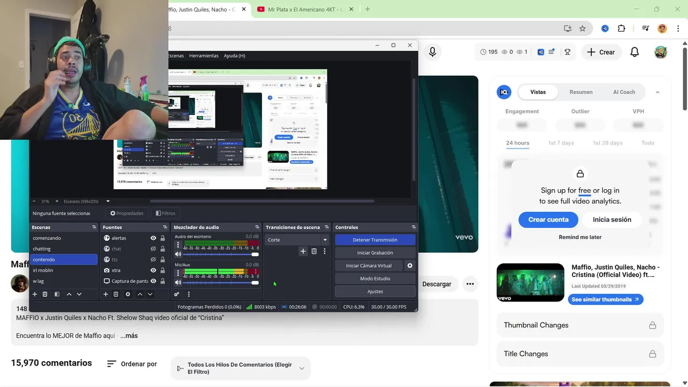Collapse the IQ analytics panel chevron
Screen dimensions: 688x387
tap(657, 92)
